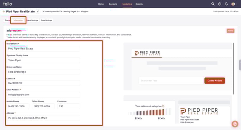241x130 pixels.
Task: Go back using the left arrow
Action: pos(4,12)
